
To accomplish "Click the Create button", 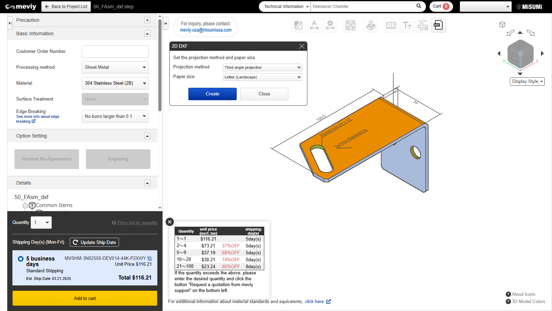I will pyautogui.click(x=213, y=94).
